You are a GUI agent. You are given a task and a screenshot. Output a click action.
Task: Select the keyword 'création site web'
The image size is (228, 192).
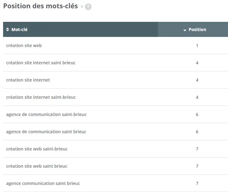point(24,46)
